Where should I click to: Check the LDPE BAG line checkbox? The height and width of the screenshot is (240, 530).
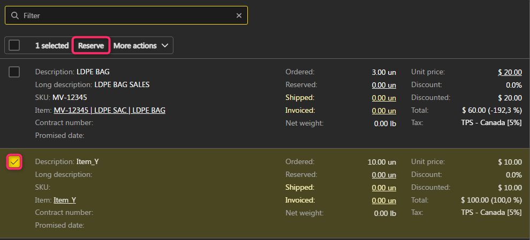click(x=14, y=72)
